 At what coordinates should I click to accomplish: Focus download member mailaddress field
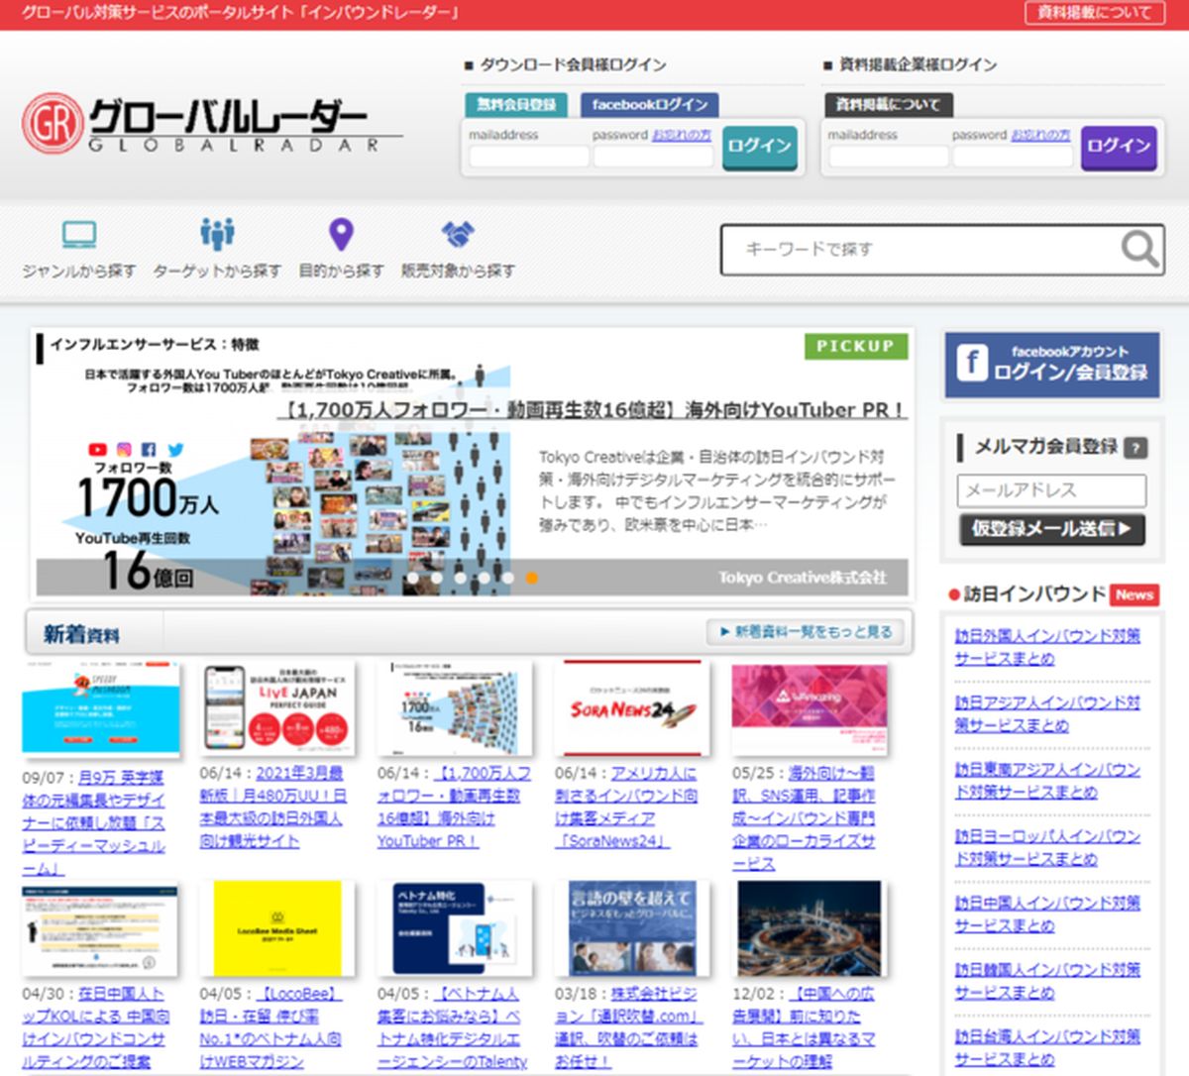pos(529,157)
